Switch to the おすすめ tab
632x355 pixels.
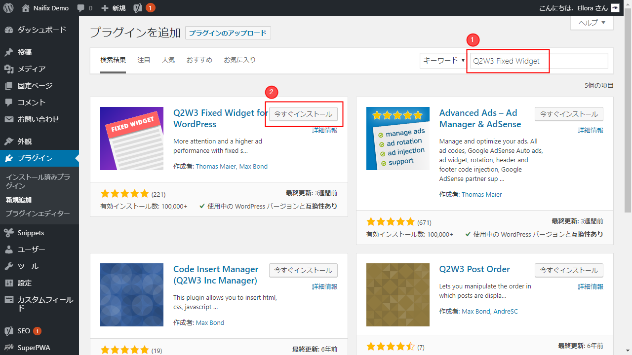[x=199, y=60]
